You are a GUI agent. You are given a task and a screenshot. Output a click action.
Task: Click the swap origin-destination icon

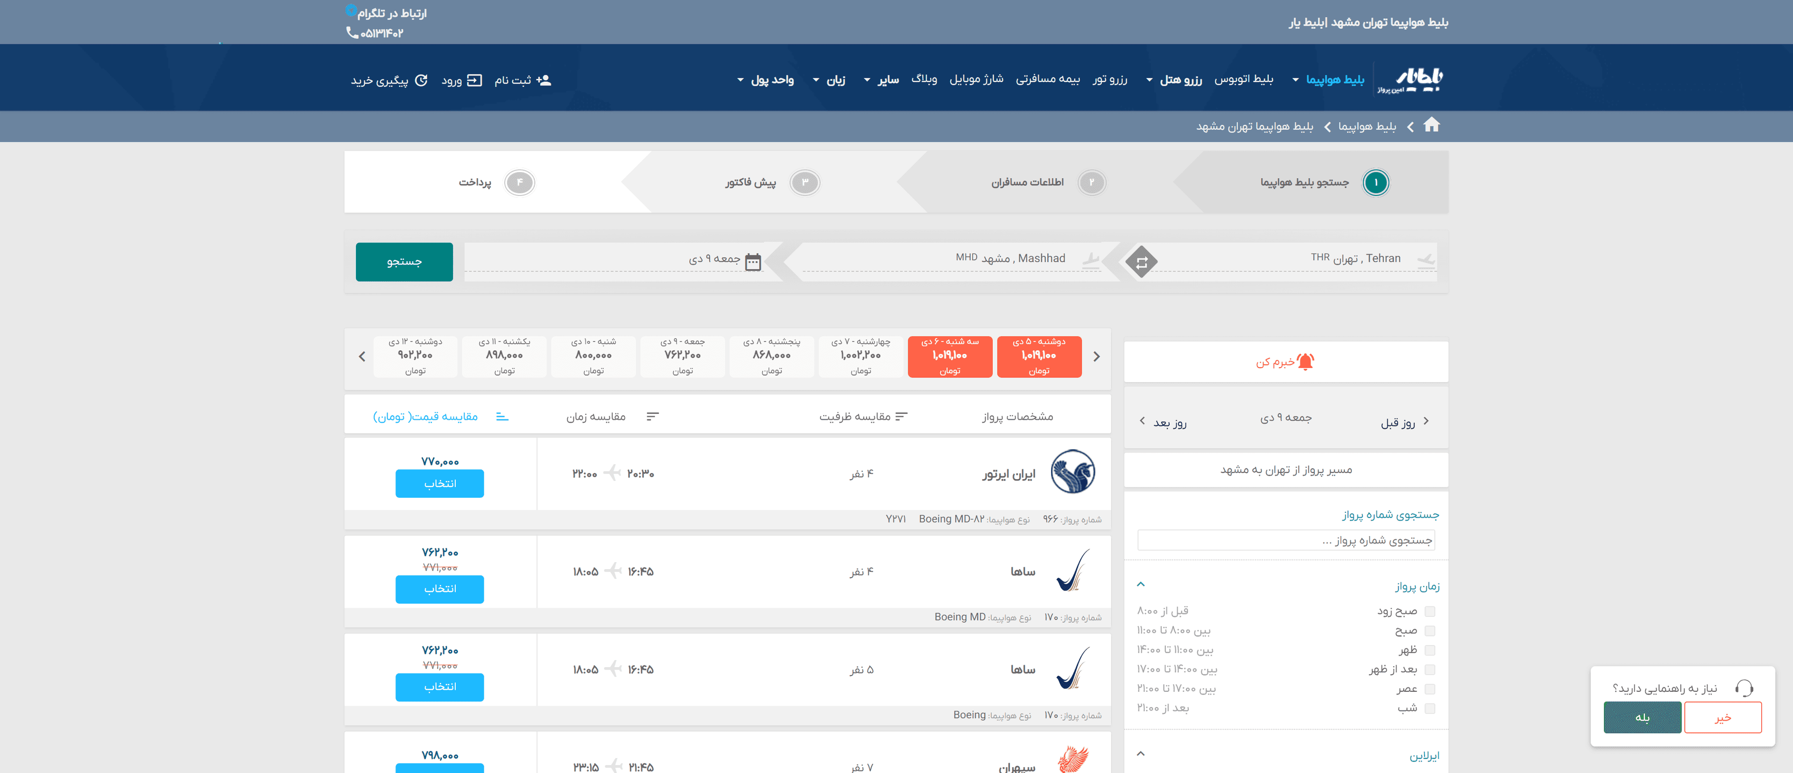1142,262
